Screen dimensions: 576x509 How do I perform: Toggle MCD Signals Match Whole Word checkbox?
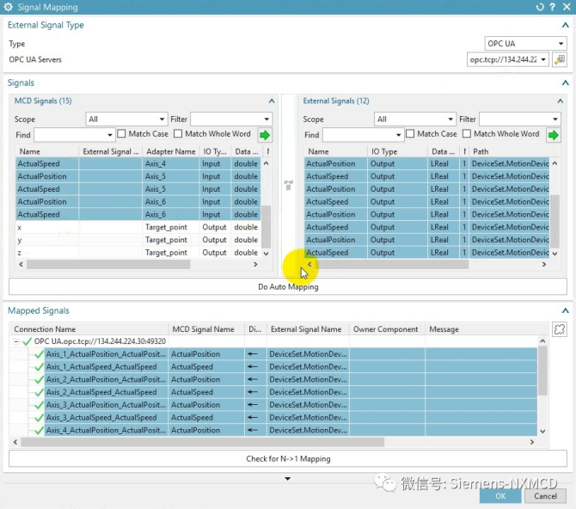click(x=178, y=134)
